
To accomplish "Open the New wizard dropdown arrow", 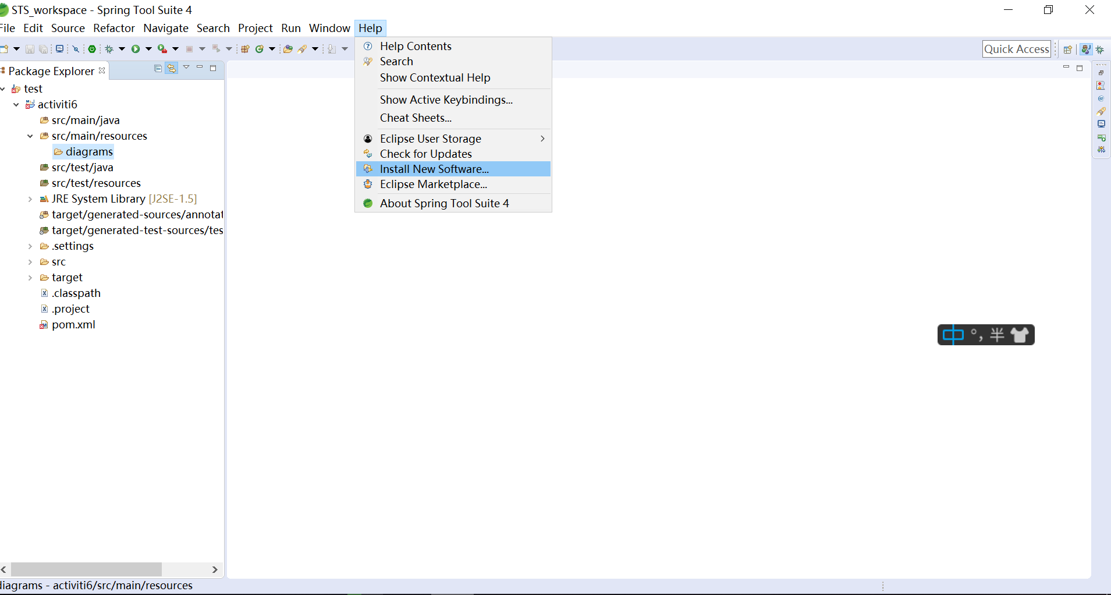I will pyautogui.click(x=16, y=49).
